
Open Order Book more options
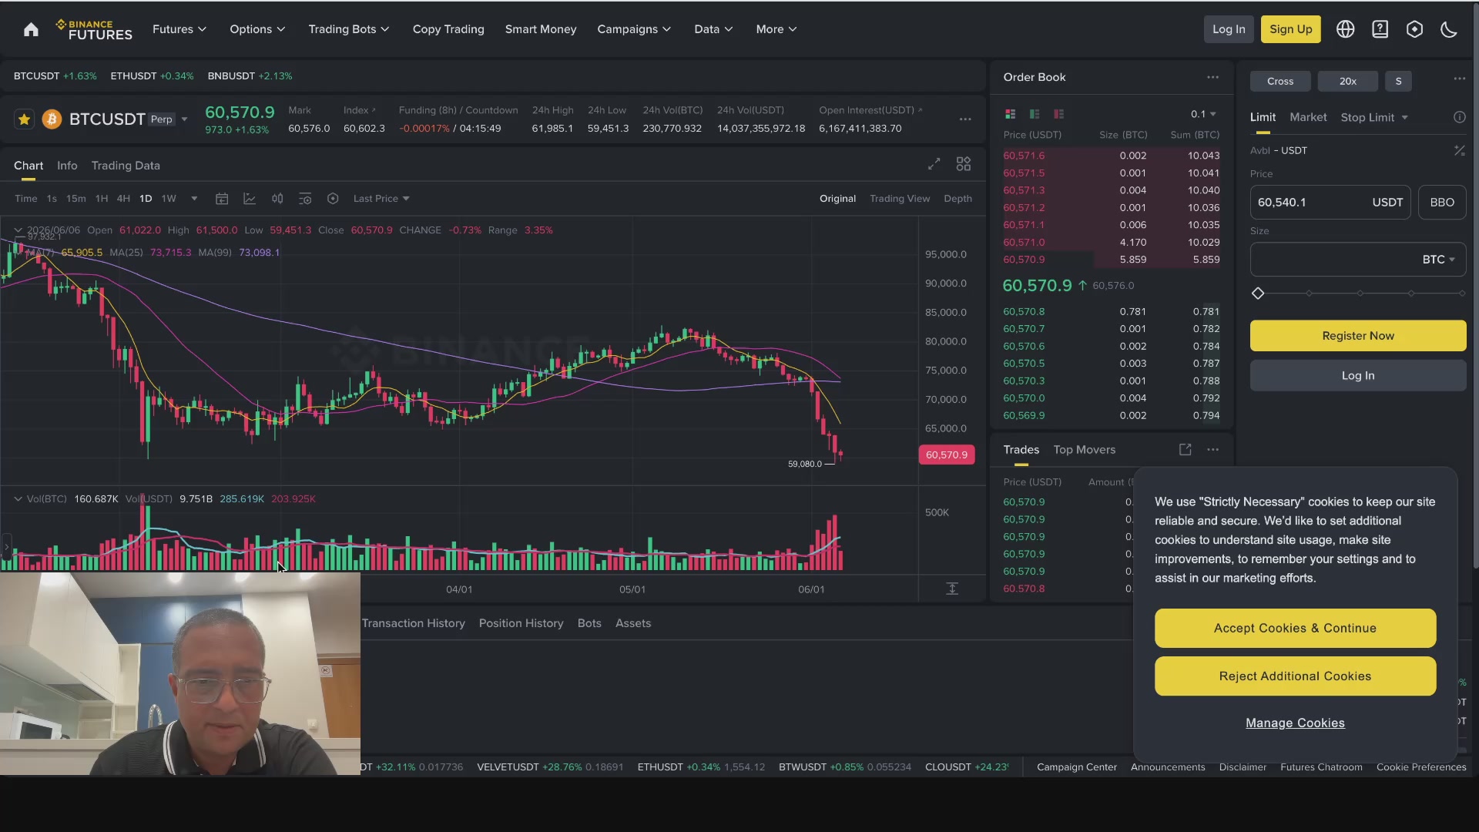[1212, 77]
